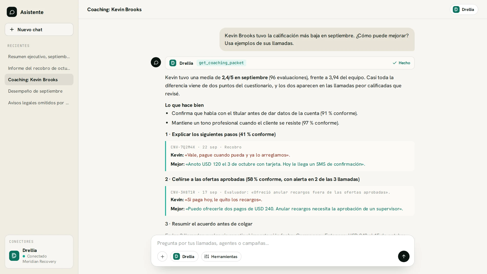Open Informe del recobro de octubre chat
Screen dimensions: 487x274
click(x=39, y=68)
